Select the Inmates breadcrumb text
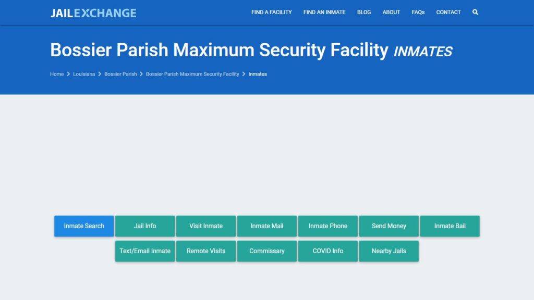534x300 pixels. tap(258, 74)
